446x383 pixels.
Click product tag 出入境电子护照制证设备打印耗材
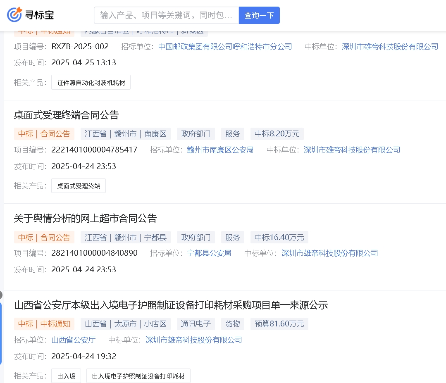pos(138,376)
